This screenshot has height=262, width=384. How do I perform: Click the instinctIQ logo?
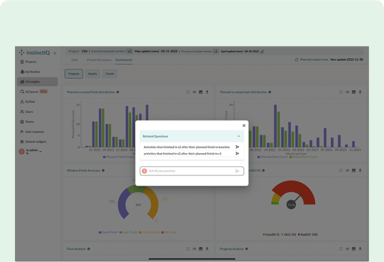pyautogui.click(x=34, y=52)
